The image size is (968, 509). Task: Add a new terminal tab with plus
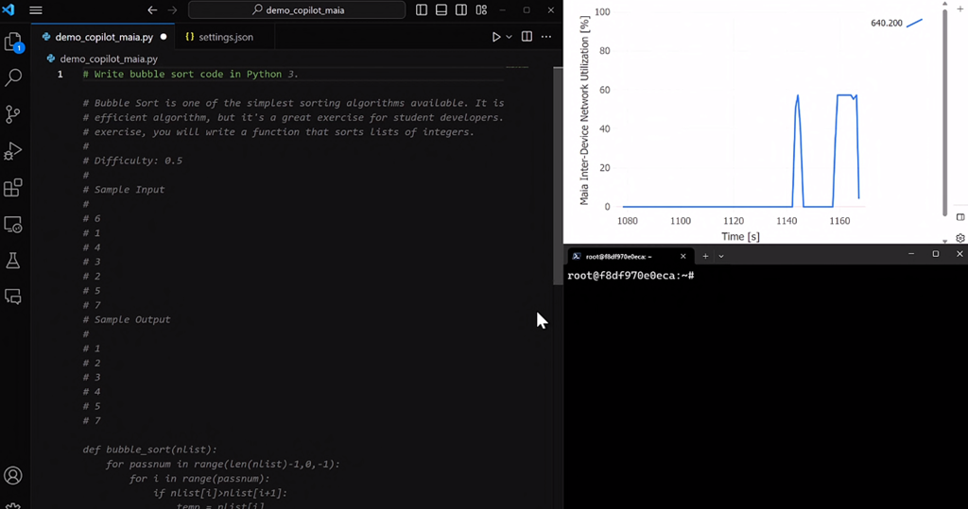point(705,256)
